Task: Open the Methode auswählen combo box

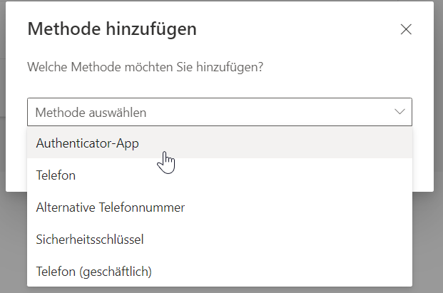Action: (x=220, y=112)
